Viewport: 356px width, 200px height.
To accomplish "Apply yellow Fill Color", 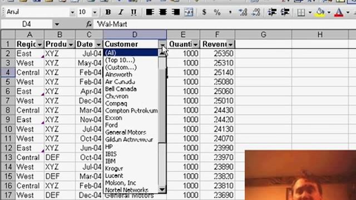I will [x=320, y=12].
